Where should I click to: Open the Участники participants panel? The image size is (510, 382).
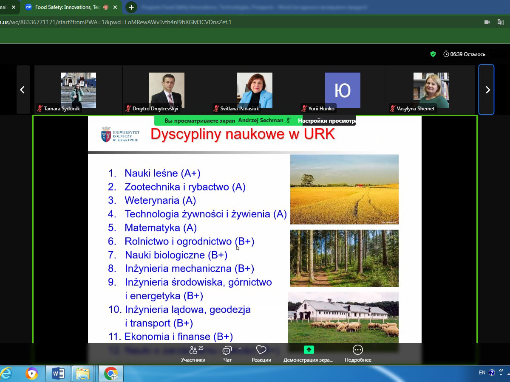coord(193,354)
